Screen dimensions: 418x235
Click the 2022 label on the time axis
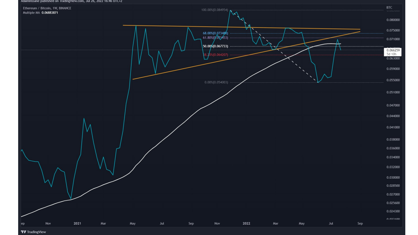[x=246, y=223]
